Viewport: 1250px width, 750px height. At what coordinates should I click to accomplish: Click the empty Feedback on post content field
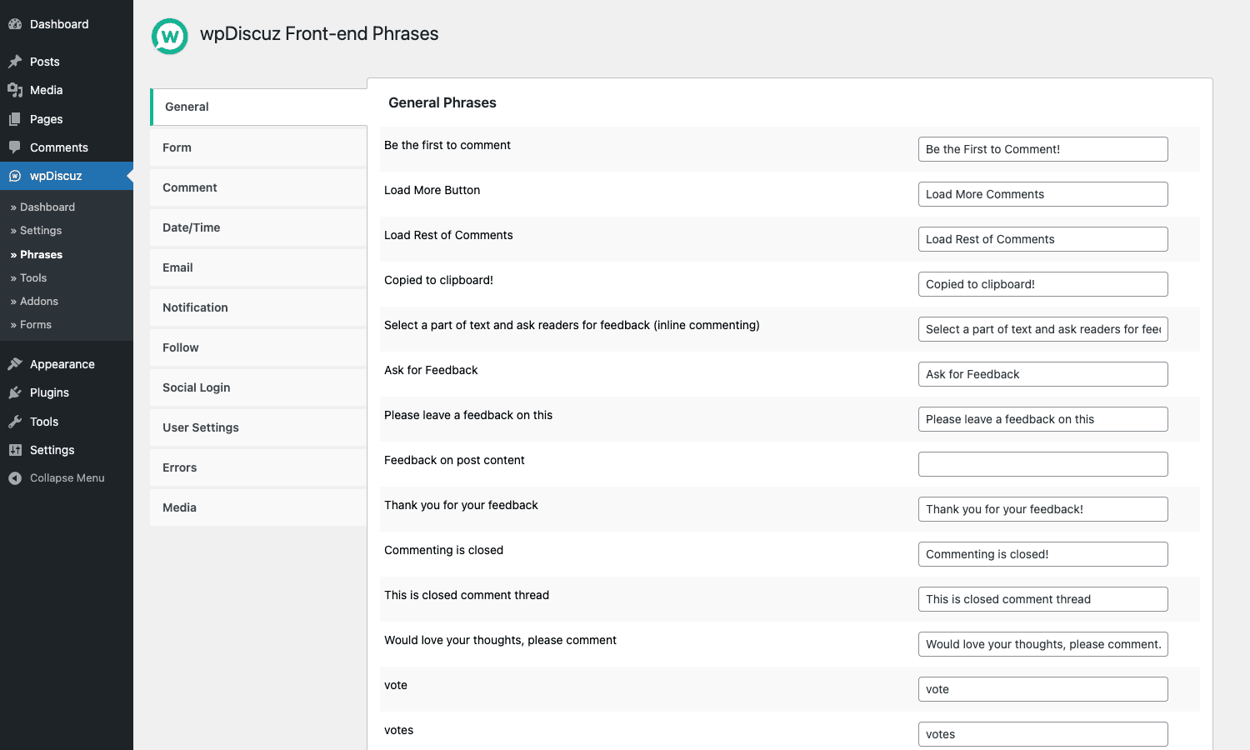click(x=1043, y=464)
